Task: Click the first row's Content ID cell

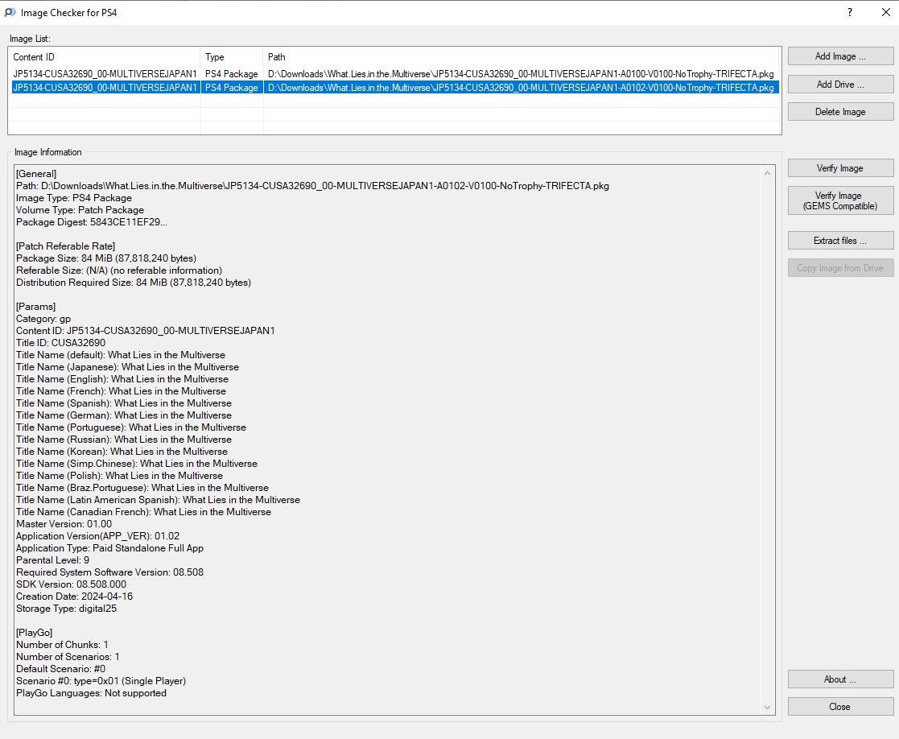Action: [105, 74]
